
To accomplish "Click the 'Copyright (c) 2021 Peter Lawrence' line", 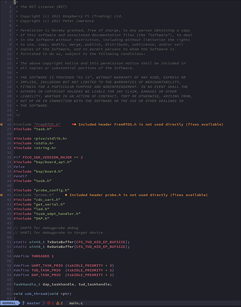I will coord(57,21).
